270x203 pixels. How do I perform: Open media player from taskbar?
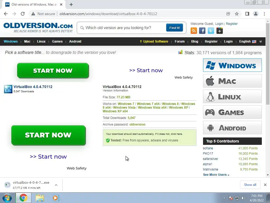tap(55, 198)
